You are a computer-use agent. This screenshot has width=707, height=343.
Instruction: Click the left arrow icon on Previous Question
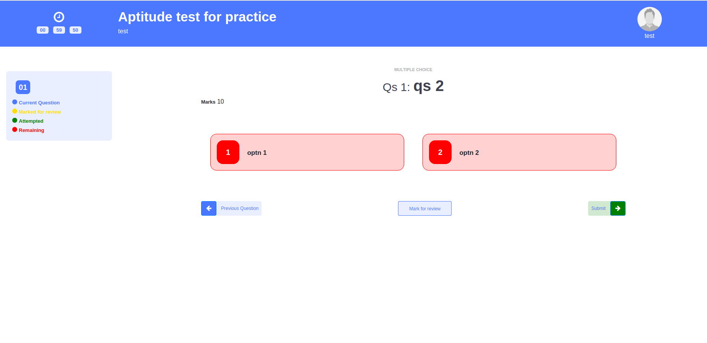coord(209,208)
